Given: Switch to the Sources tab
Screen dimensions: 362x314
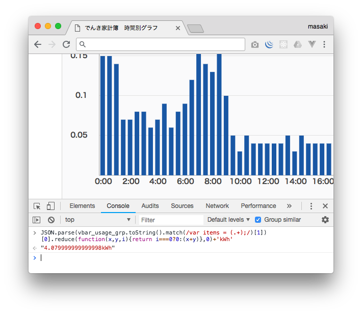Looking at the screenshot, I should [182, 206].
